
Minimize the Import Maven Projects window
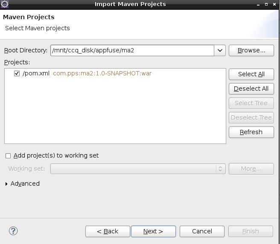[x=259, y=4]
